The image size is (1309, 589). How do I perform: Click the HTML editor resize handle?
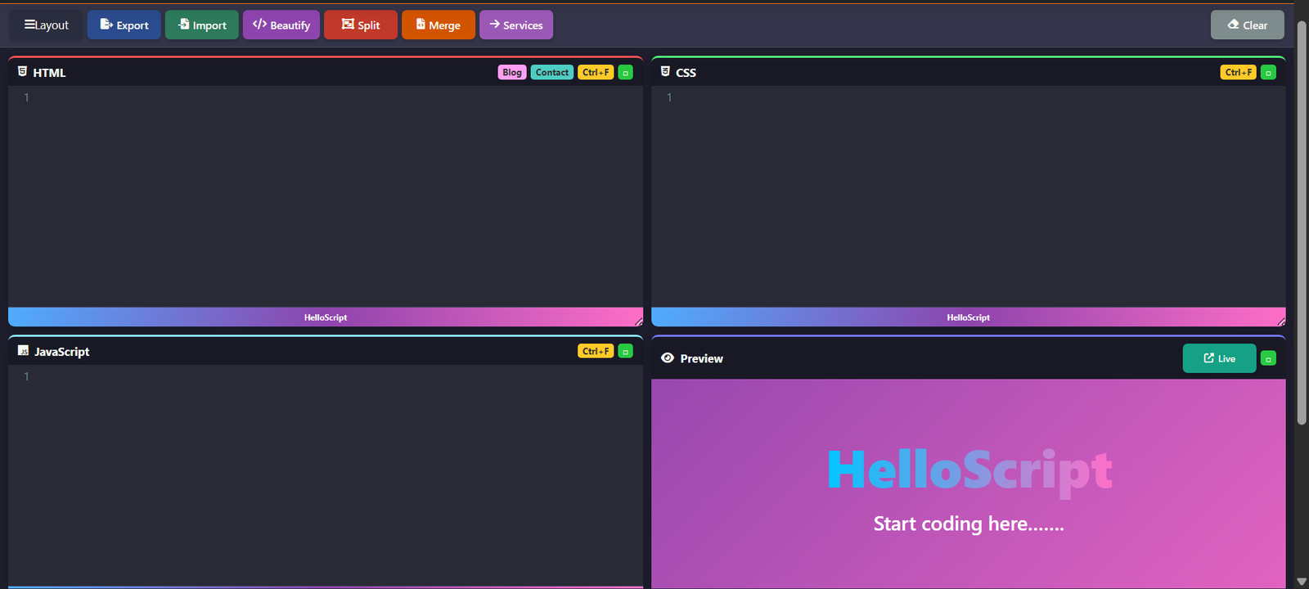(x=639, y=321)
